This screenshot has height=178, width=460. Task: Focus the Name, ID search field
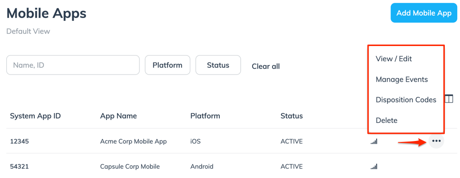[73, 65]
